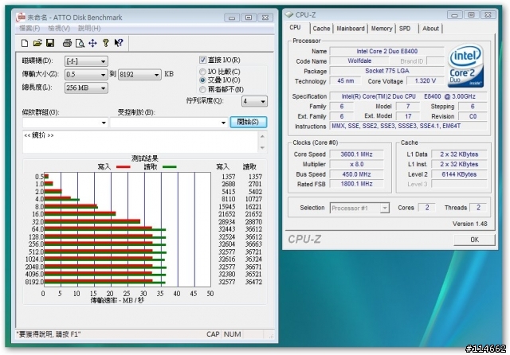Open the drive selection dropdown [-f-]

coord(86,61)
